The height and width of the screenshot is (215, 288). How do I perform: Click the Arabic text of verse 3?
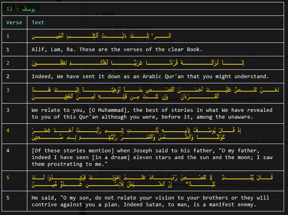click(x=155, y=93)
